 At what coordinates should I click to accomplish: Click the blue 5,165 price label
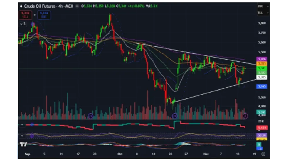point(262,86)
